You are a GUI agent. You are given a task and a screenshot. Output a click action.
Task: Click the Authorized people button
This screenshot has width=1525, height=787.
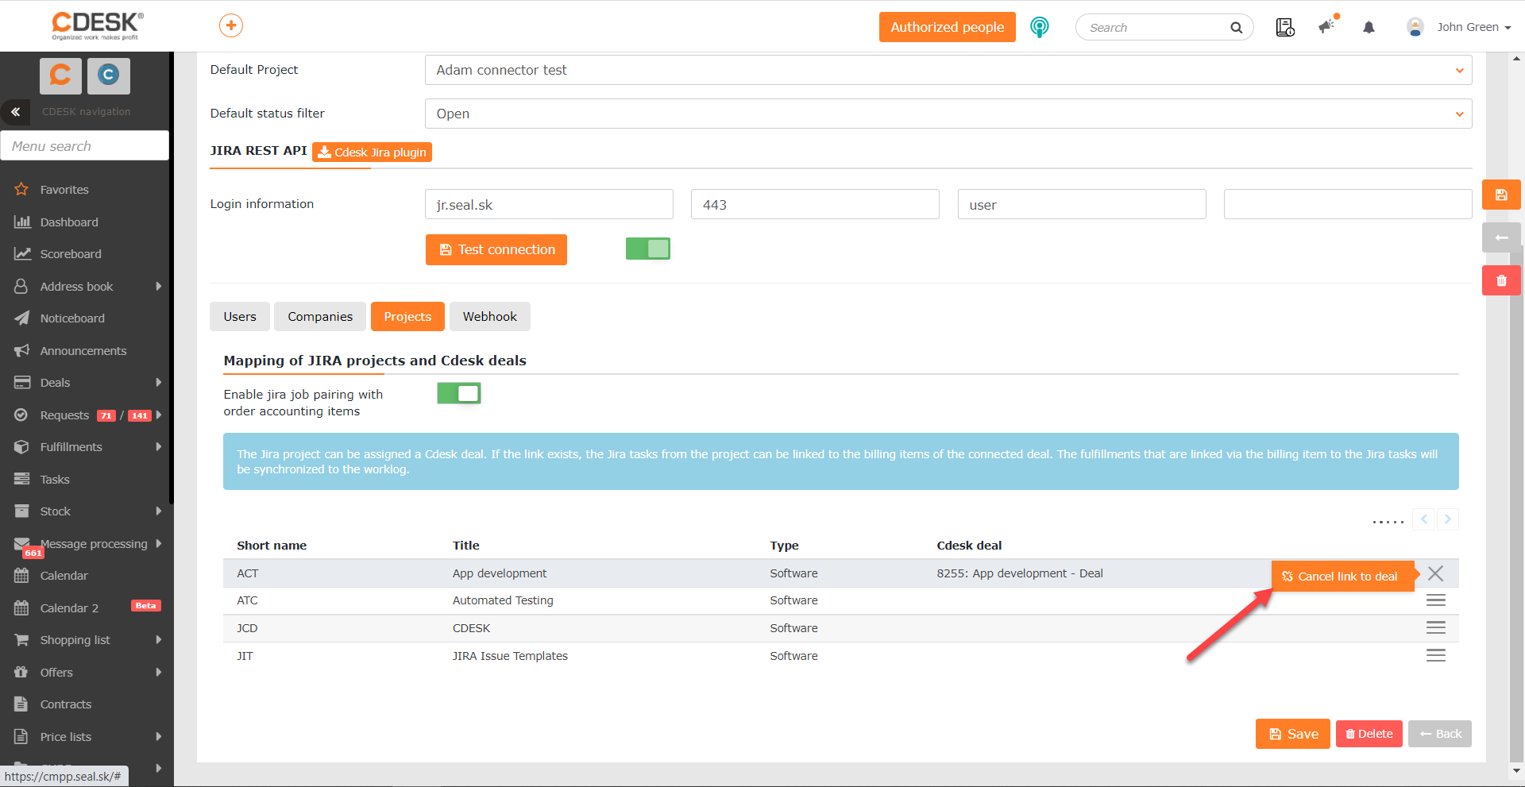pos(948,27)
